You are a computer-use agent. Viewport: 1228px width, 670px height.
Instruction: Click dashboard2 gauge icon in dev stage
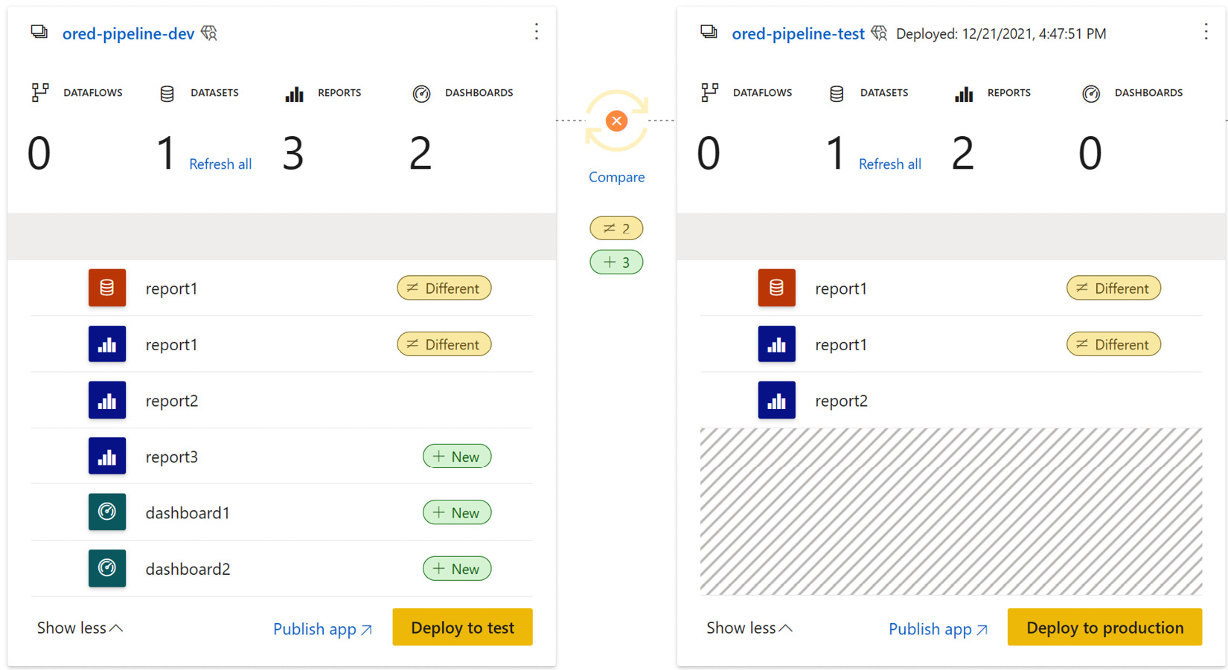point(107,569)
